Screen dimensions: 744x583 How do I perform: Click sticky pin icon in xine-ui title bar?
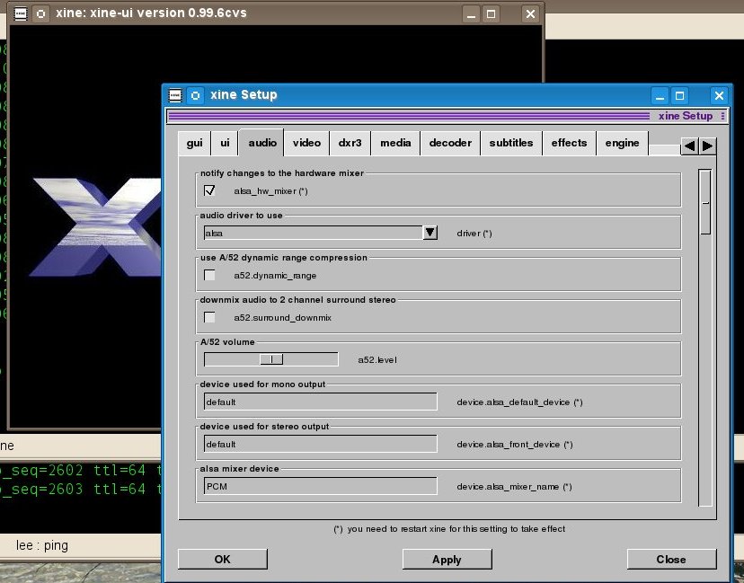click(40, 13)
